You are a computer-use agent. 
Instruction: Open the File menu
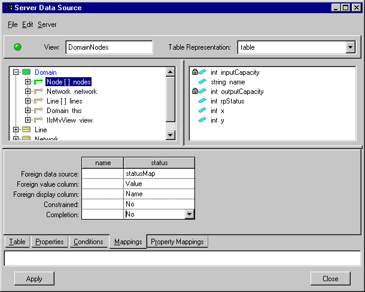pos(13,25)
